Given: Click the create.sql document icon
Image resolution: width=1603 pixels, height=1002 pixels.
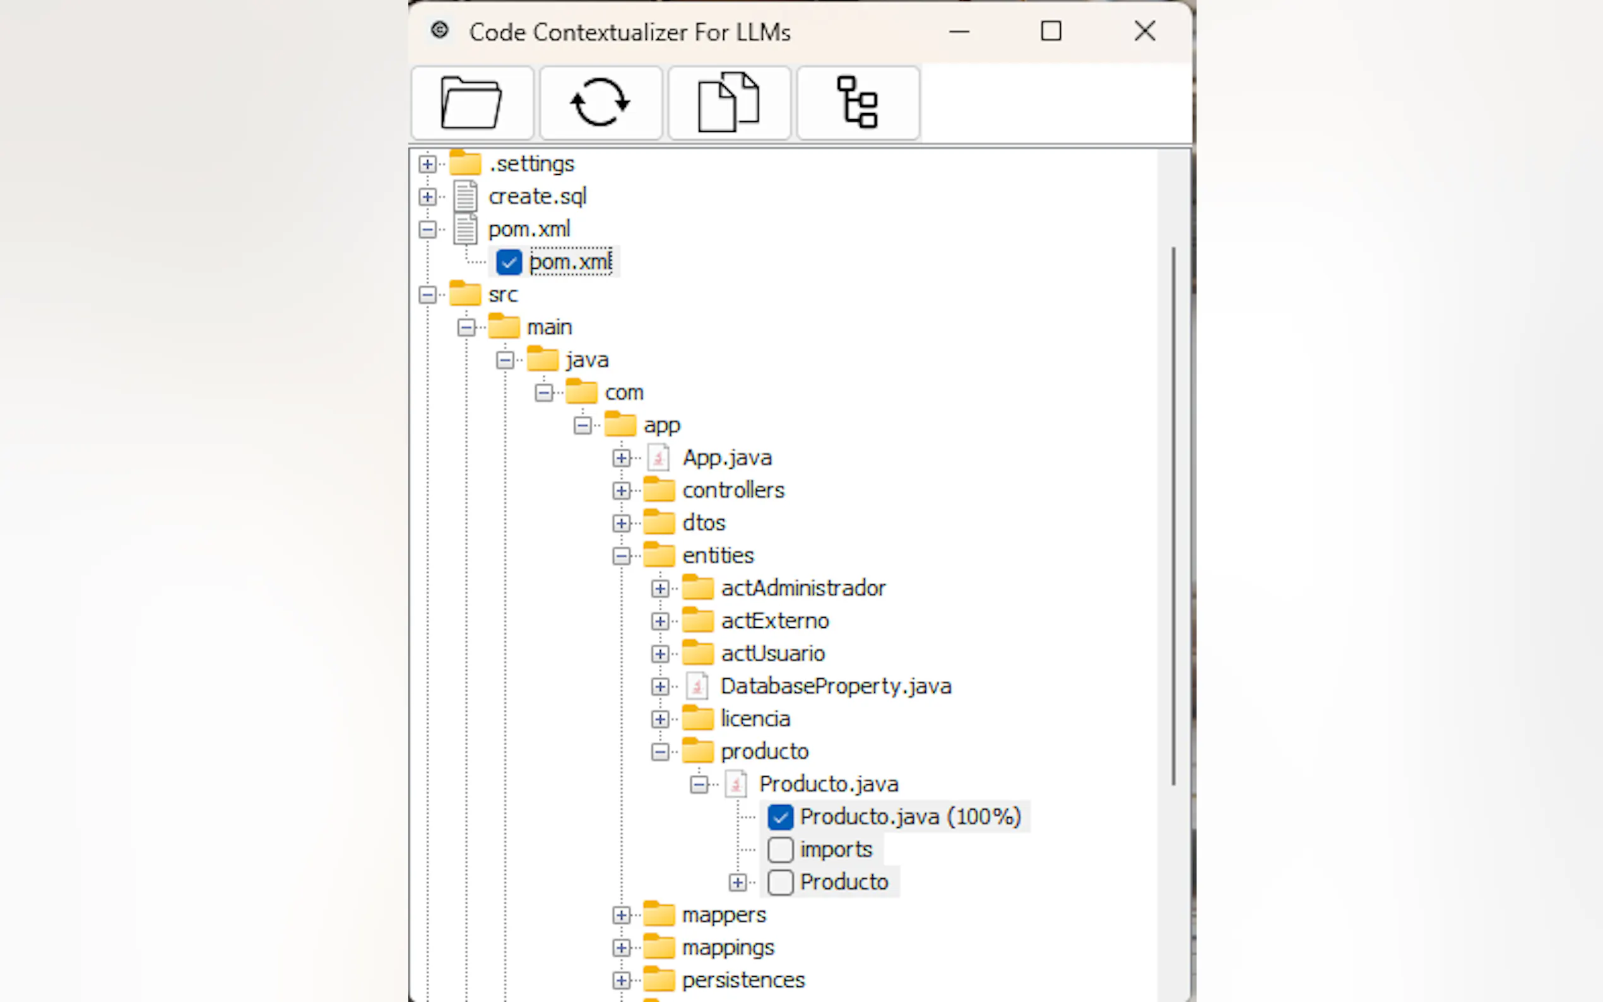Looking at the screenshot, I should (x=465, y=197).
